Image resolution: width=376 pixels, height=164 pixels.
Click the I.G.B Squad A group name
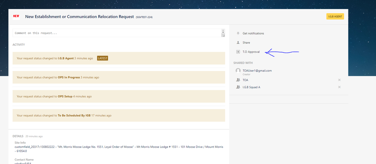pos(251,87)
